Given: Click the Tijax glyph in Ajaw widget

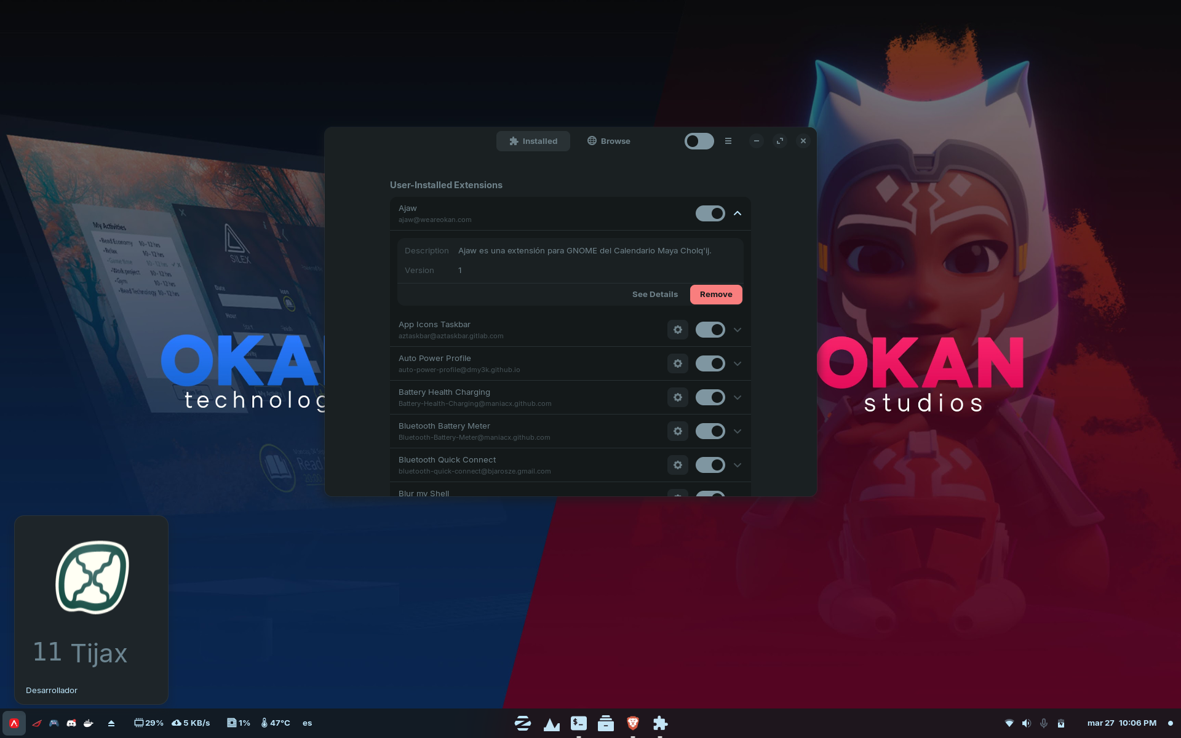Looking at the screenshot, I should (x=92, y=577).
